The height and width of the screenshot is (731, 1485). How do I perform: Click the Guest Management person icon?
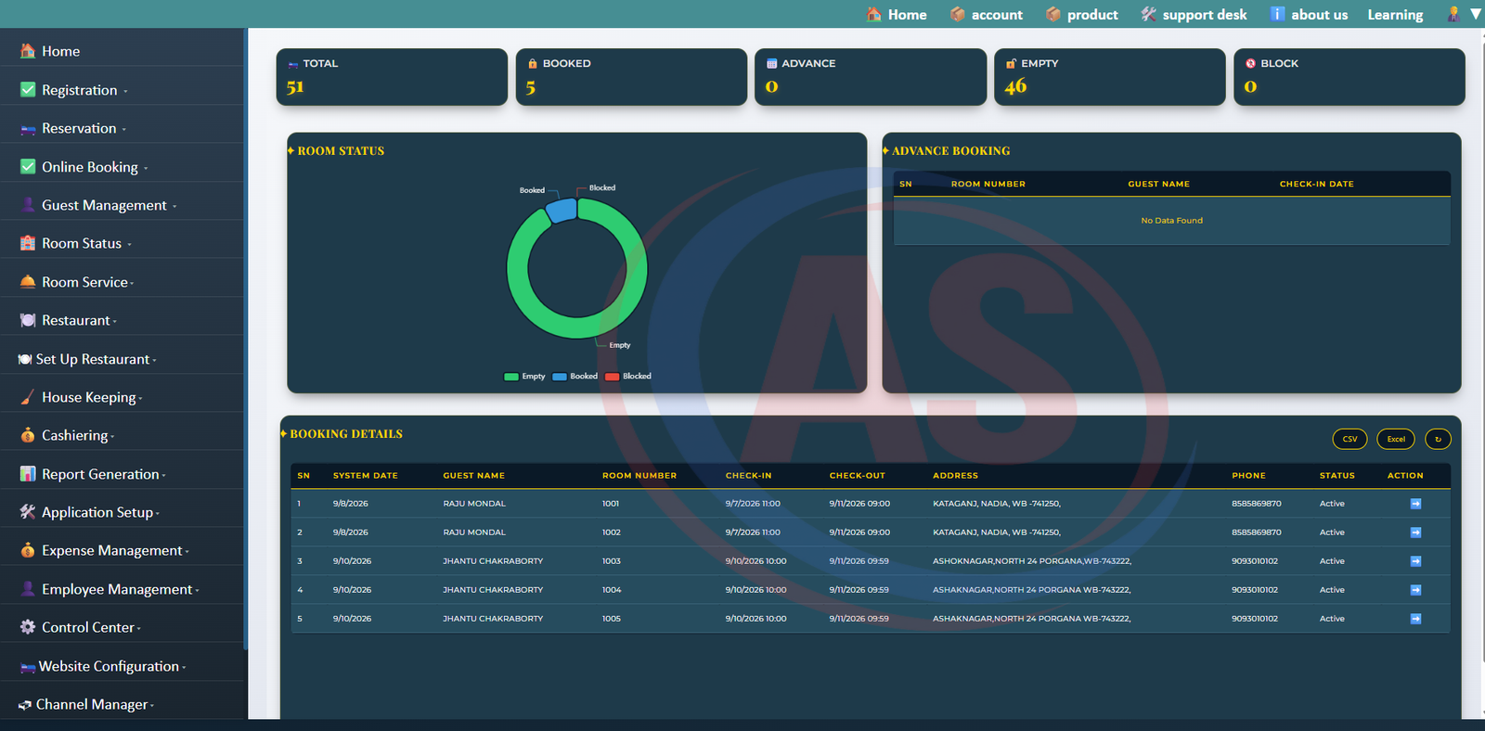click(x=28, y=205)
